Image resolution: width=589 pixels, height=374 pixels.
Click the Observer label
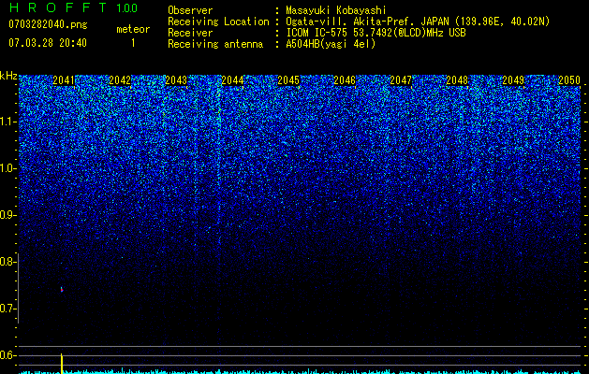190,10
